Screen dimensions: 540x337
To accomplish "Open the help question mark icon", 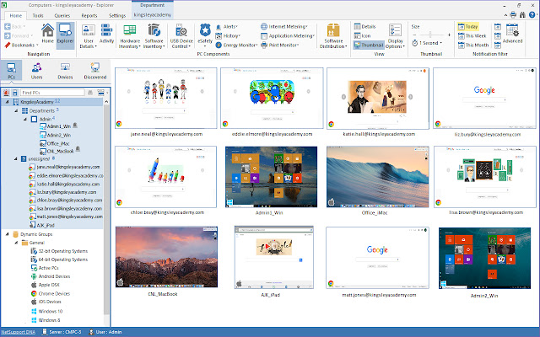I will [x=532, y=15].
